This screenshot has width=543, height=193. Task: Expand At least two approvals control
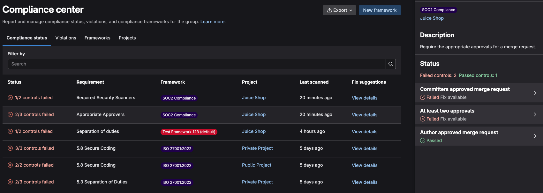pyautogui.click(x=535, y=114)
